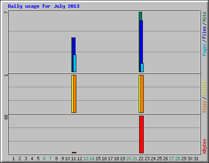Click the green day 28 axis label

178,159
